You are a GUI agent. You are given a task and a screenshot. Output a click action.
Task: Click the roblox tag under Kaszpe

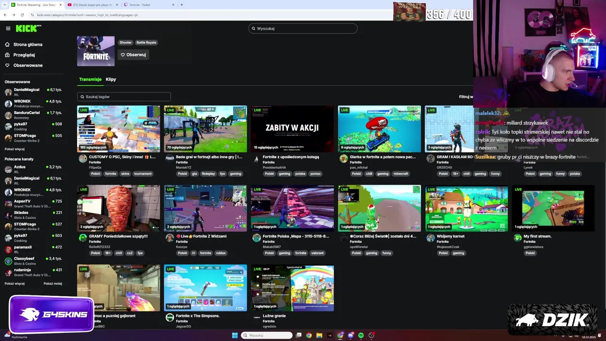221,253
